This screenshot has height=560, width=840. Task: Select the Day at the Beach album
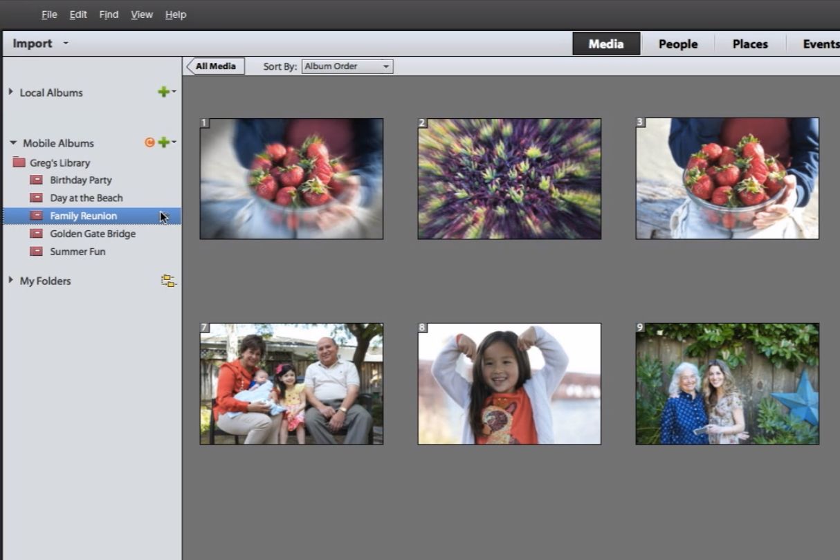tap(86, 197)
